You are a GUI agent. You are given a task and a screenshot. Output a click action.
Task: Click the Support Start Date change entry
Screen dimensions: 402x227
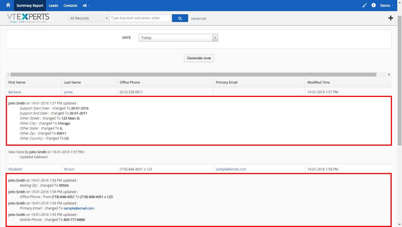click(x=54, y=108)
